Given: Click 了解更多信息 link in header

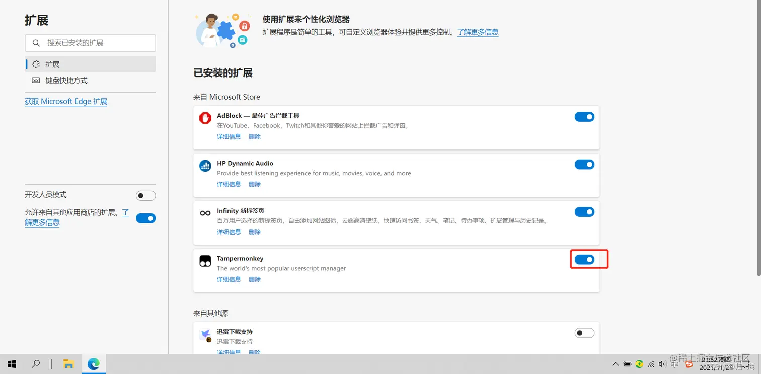Looking at the screenshot, I should 478,32.
